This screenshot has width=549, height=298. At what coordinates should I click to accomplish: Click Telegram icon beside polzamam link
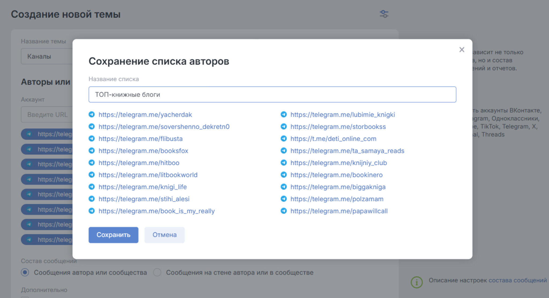pos(284,199)
